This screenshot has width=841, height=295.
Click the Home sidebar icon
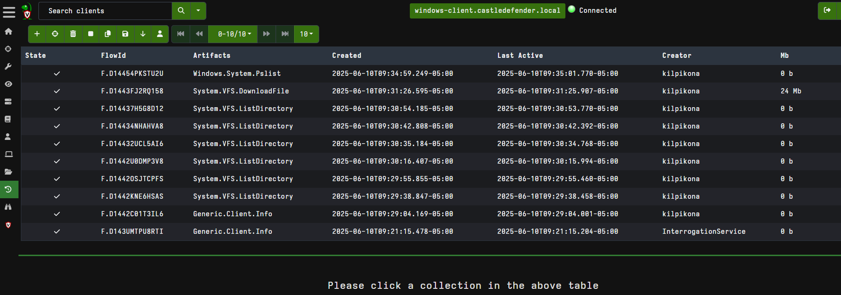click(x=9, y=31)
